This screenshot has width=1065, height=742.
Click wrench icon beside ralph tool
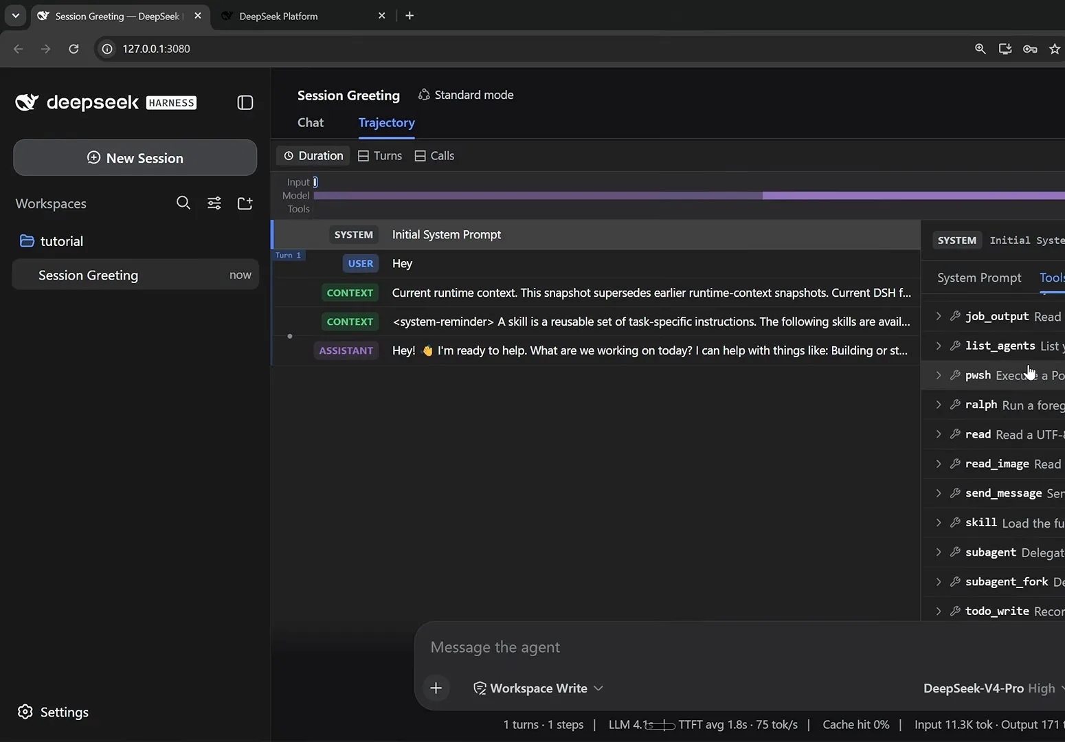(955, 405)
